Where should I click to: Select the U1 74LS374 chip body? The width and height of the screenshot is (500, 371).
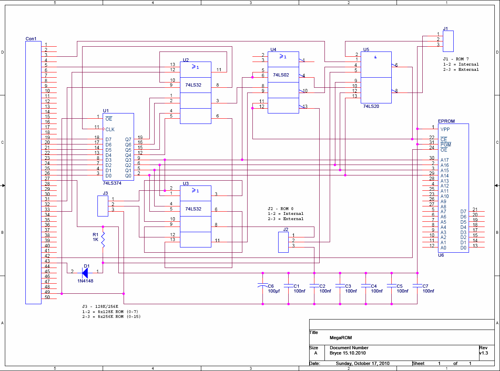click(x=118, y=147)
